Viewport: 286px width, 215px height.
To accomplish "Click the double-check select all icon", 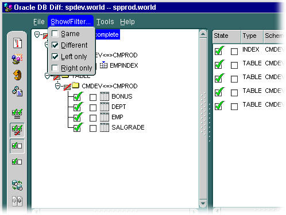I will (17, 114).
